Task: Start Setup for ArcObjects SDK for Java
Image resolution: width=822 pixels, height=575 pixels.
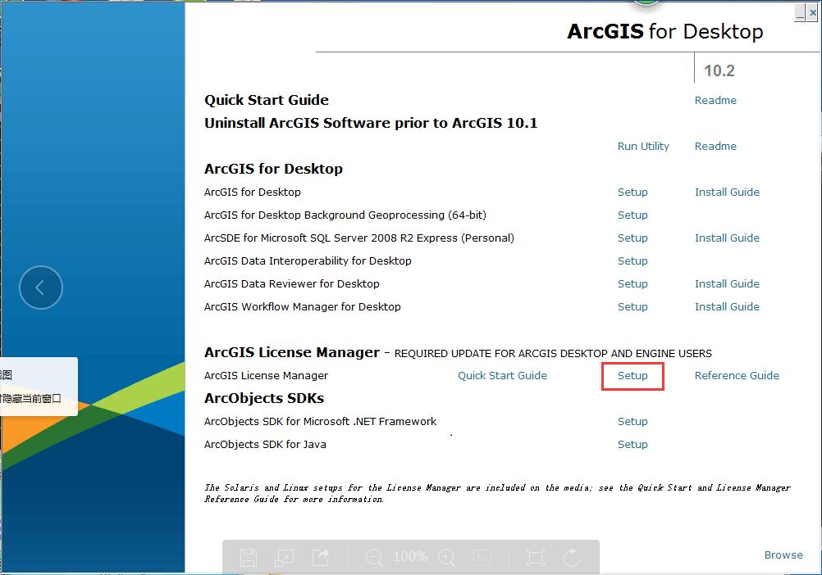Action: (x=632, y=445)
